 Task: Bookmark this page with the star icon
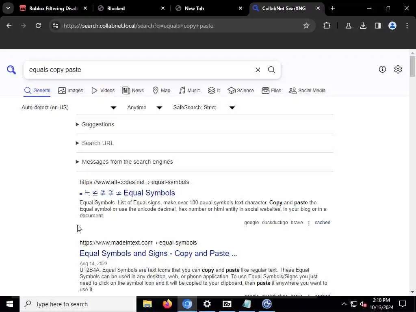coord(306,26)
